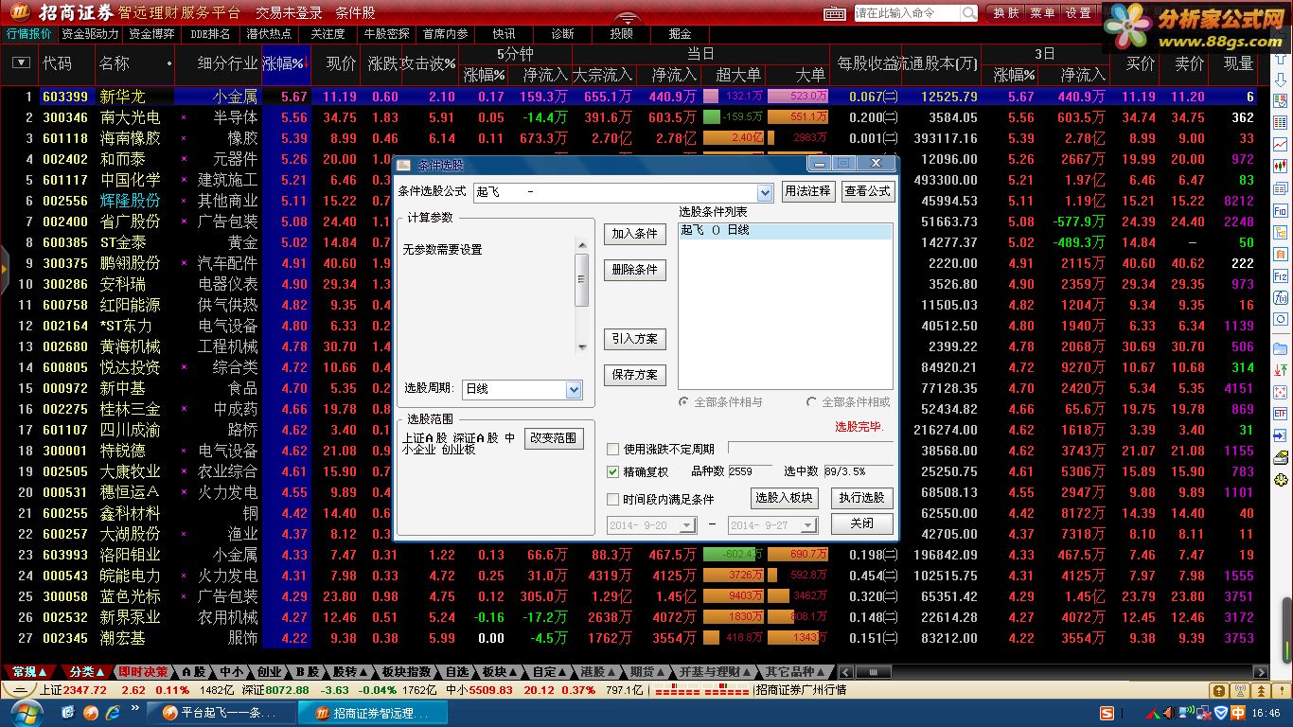Enable 使用涨跌不定周期 checkbox
1293x727 pixels.
click(x=612, y=449)
